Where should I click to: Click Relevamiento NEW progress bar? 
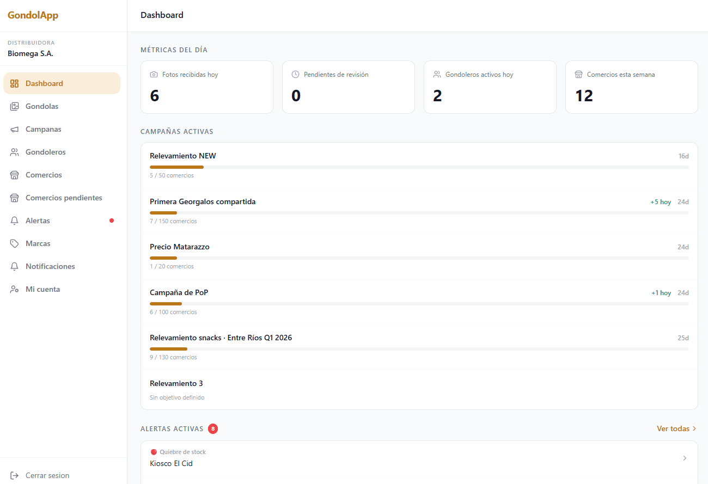tap(419, 167)
